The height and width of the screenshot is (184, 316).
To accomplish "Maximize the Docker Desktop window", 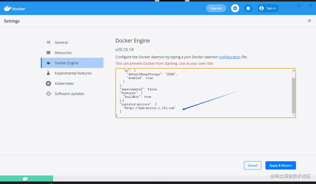I will (x=299, y=5).
